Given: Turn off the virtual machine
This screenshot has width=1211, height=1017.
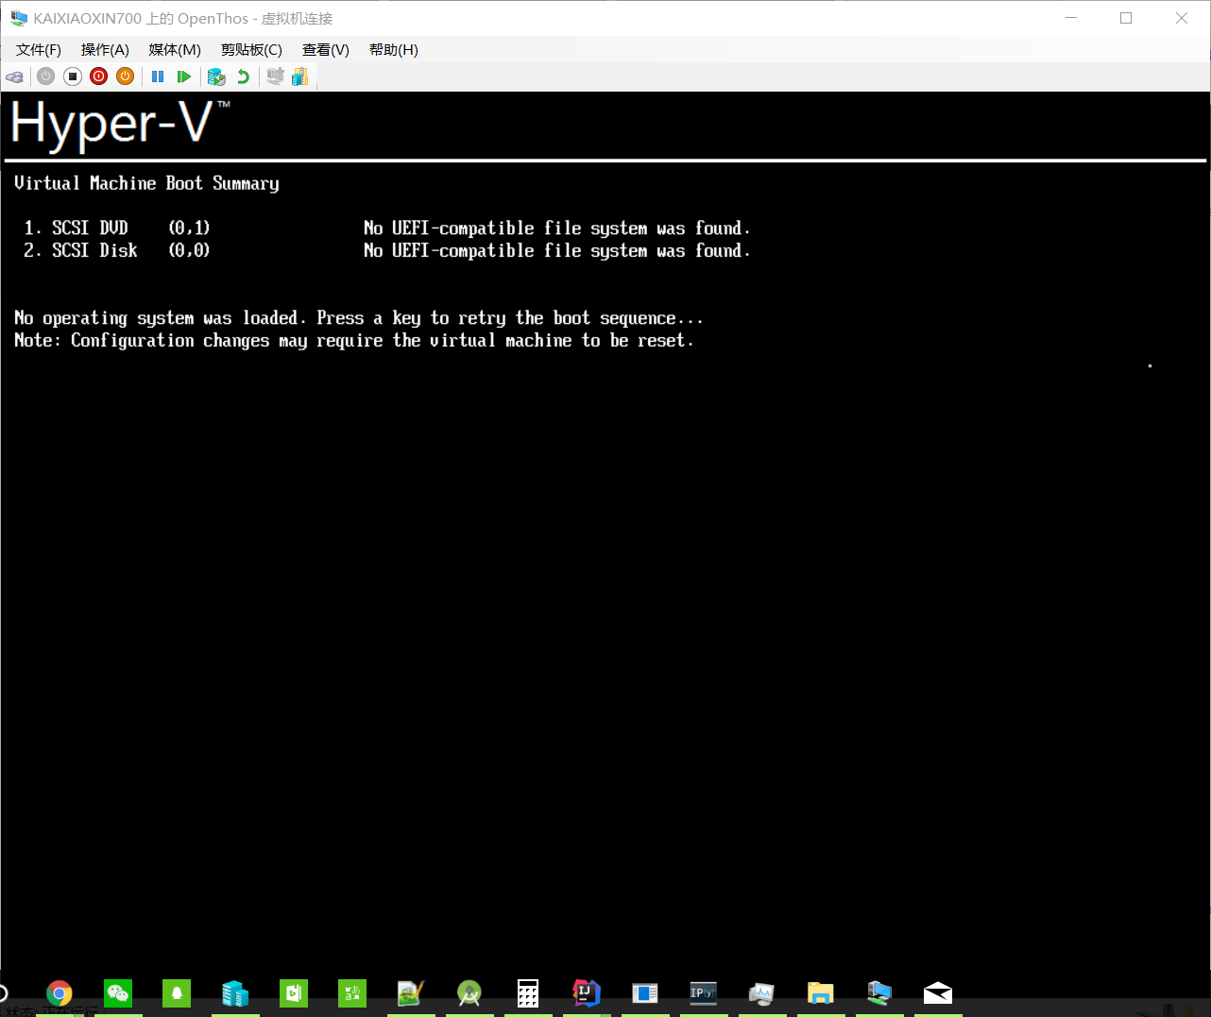Looking at the screenshot, I should pyautogui.click(x=72, y=76).
